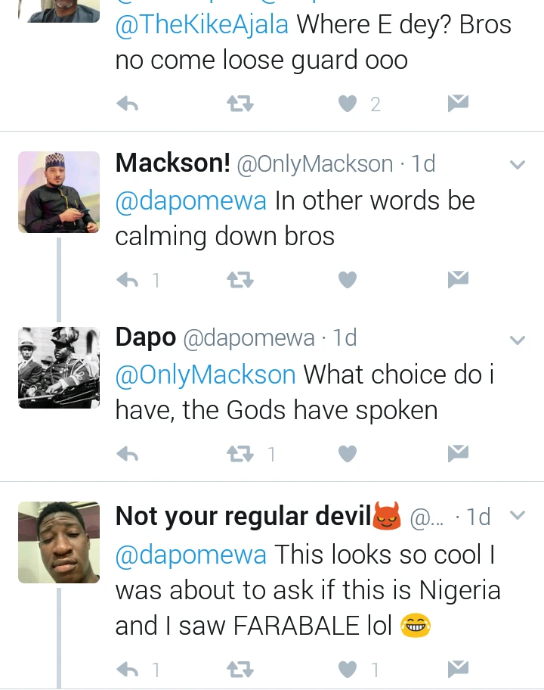The image size is (544, 690).
Task: Like the top tweet with 2 likes
Action: 347,104
